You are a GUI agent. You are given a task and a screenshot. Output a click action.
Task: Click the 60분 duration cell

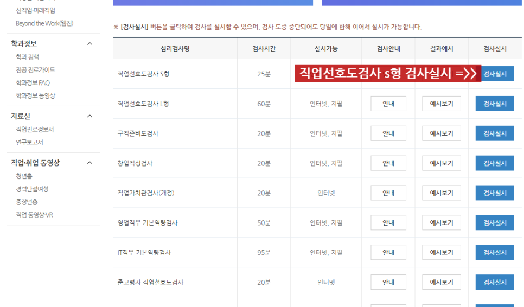tap(264, 104)
